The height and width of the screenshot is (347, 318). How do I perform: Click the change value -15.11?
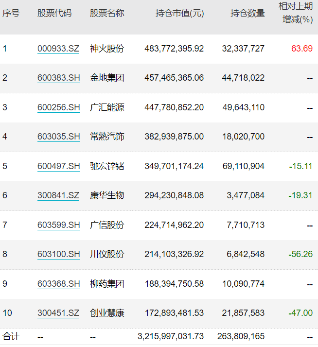pyautogui.click(x=300, y=166)
